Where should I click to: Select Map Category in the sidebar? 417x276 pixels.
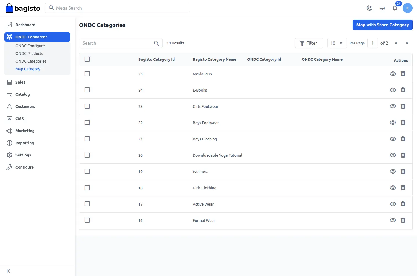coord(28,69)
